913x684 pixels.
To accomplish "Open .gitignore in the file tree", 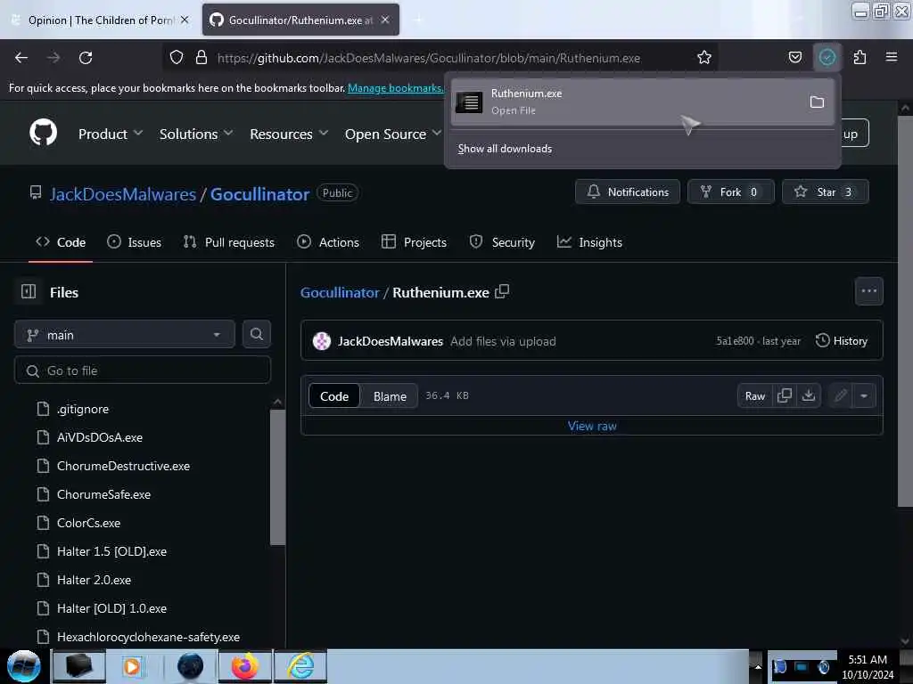I will pos(83,409).
